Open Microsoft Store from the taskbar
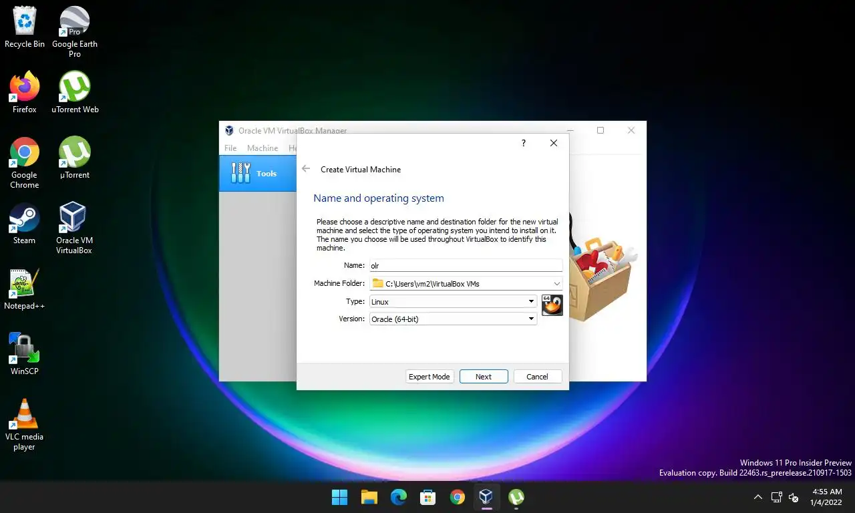The image size is (855, 513). [x=428, y=497]
